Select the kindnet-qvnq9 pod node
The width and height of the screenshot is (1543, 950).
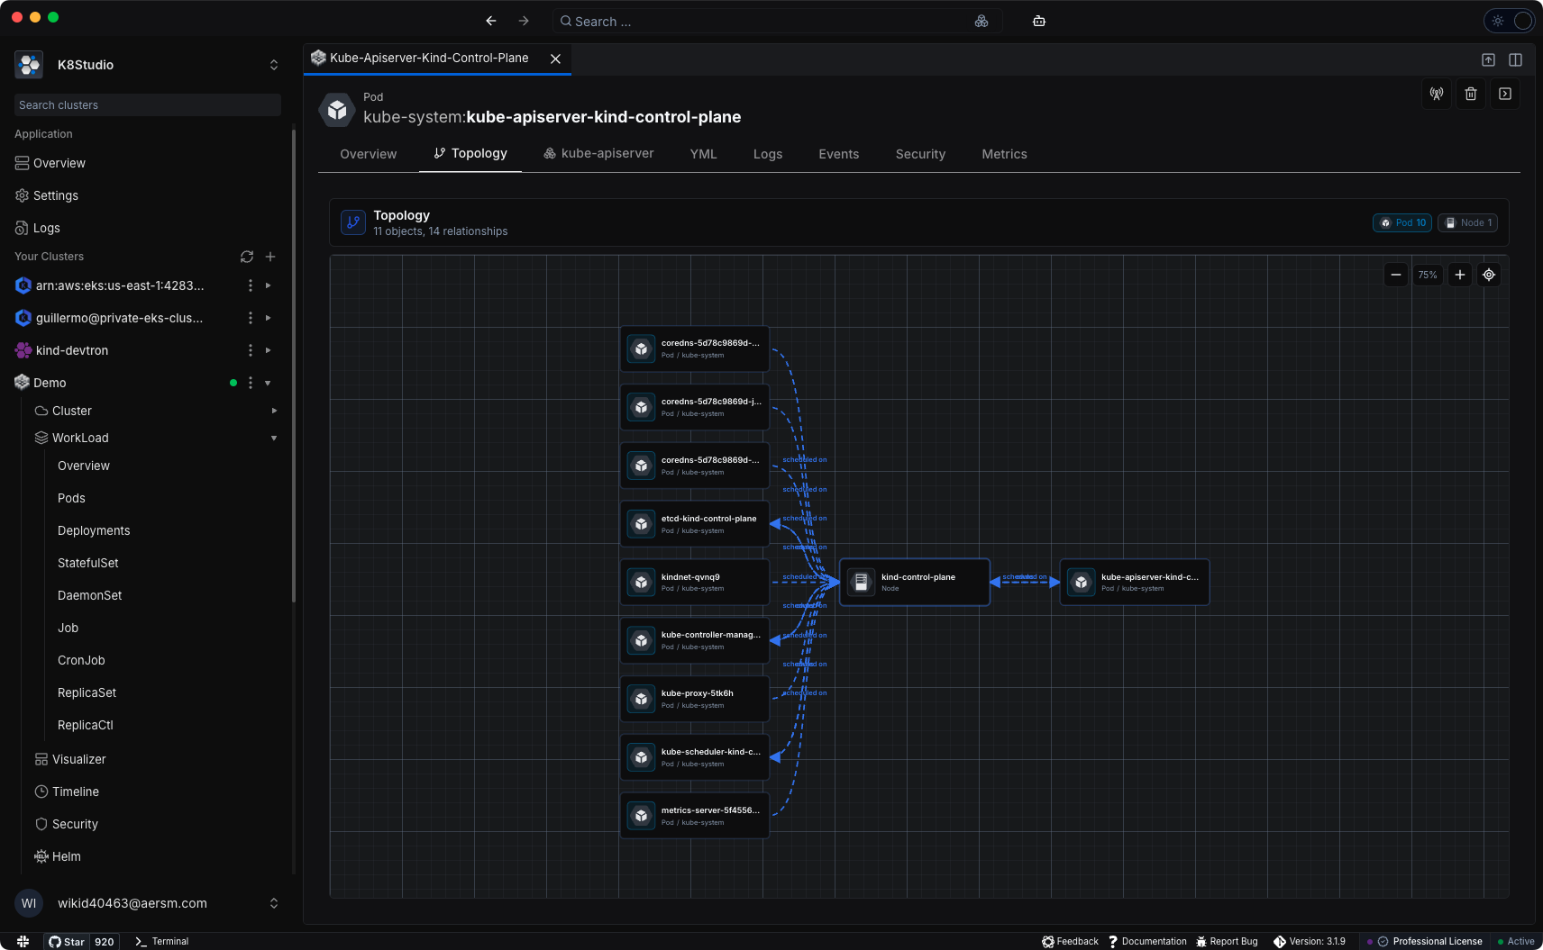coord(695,583)
